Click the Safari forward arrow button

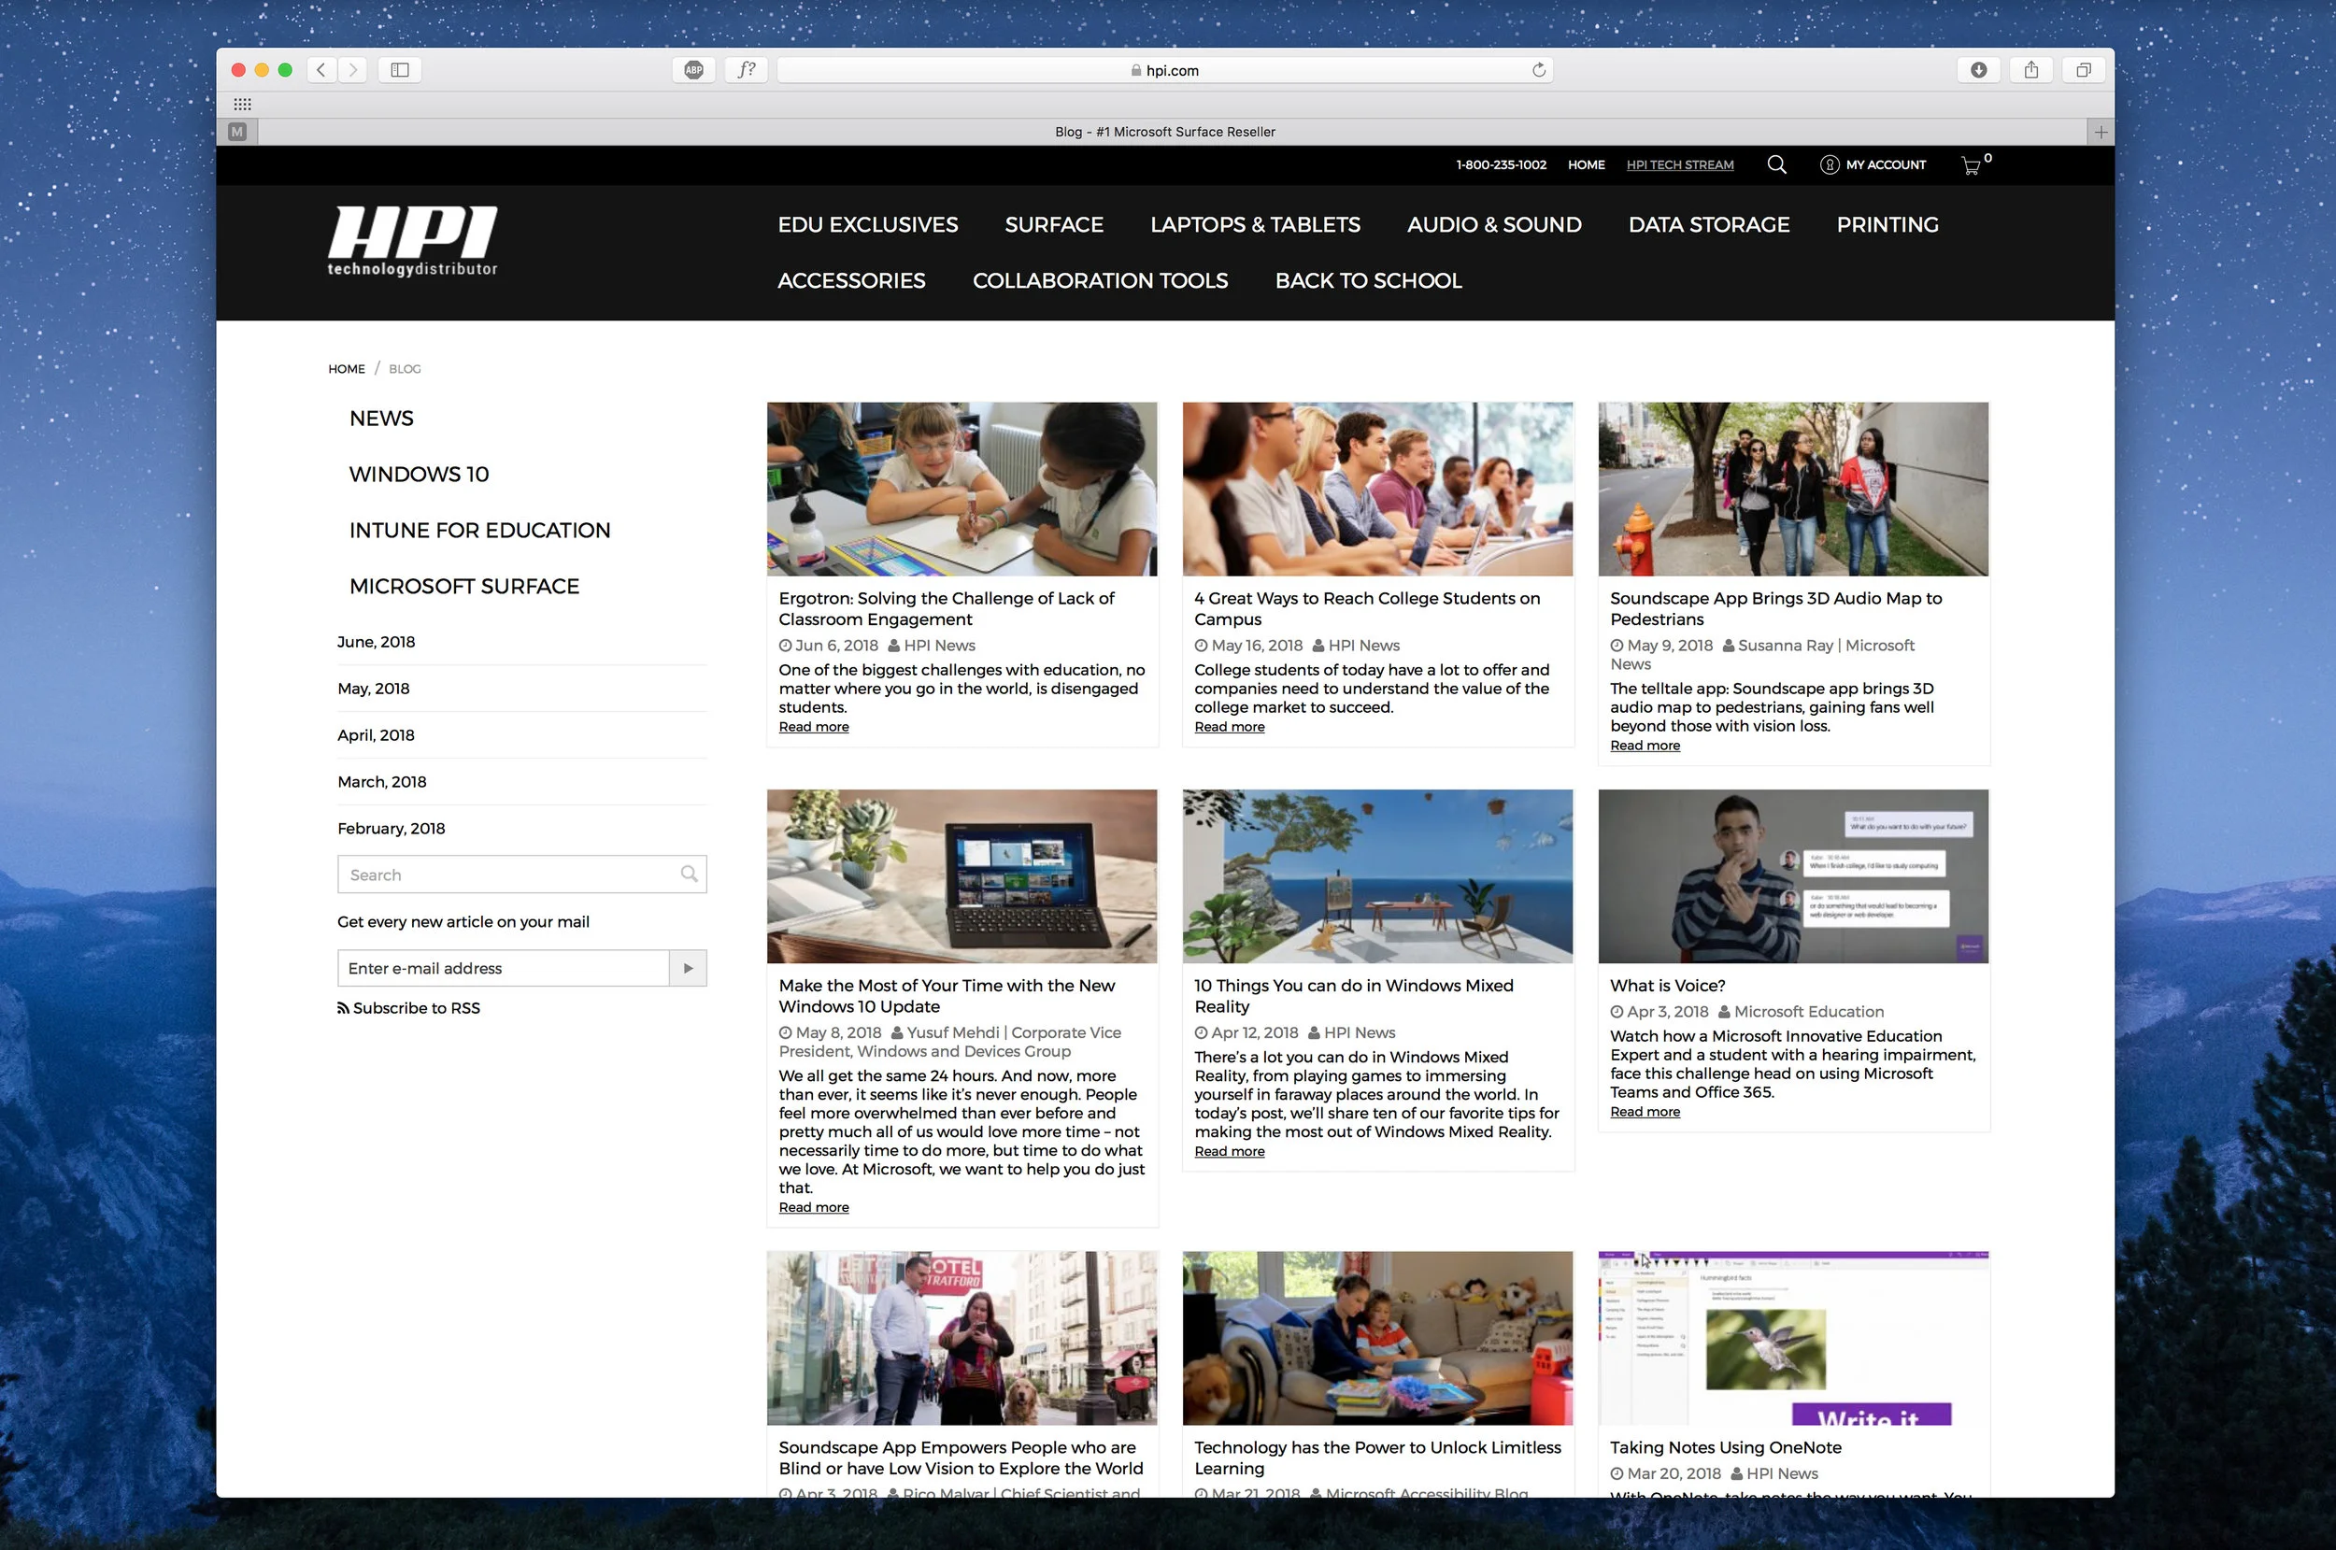(x=353, y=69)
